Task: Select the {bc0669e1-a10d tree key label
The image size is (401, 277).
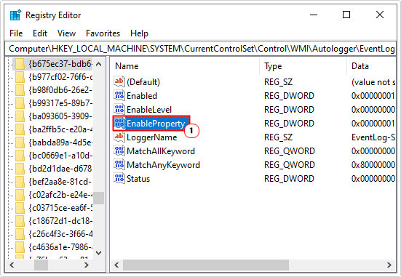Action: coord(60,156)
